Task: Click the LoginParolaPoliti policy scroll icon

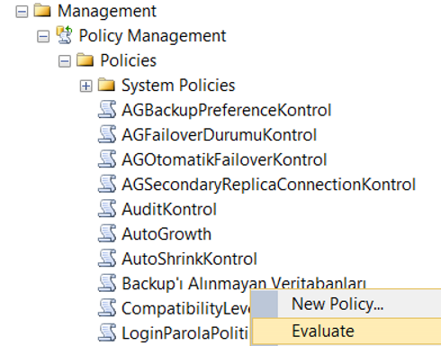Action: [107, 332]
